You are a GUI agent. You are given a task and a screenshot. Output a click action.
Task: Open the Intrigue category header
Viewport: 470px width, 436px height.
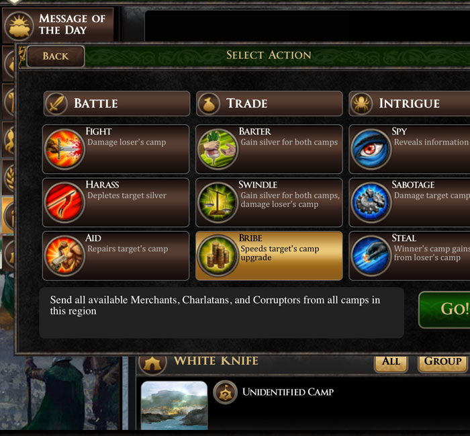click(410, 103)
